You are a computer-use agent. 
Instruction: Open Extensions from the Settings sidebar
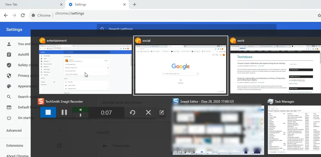[15, 145]
